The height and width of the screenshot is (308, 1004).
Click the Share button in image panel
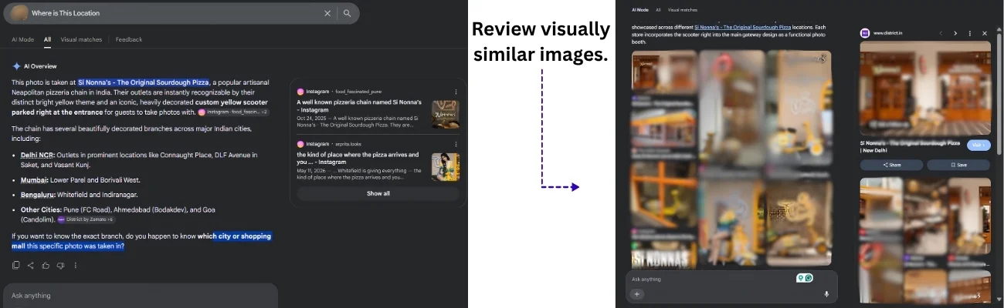[892, 165]
